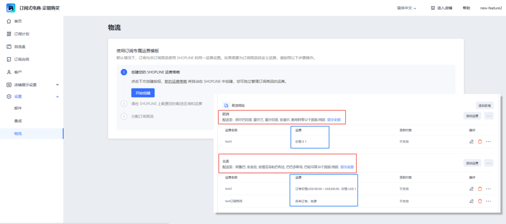Open the more options for 欧洲 zone

click(489, 116)
